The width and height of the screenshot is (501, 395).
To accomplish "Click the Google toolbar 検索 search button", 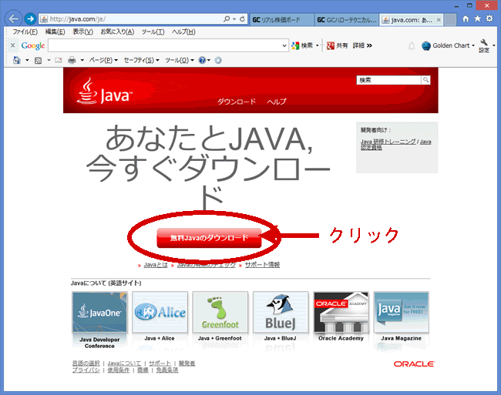I will 302,45.
